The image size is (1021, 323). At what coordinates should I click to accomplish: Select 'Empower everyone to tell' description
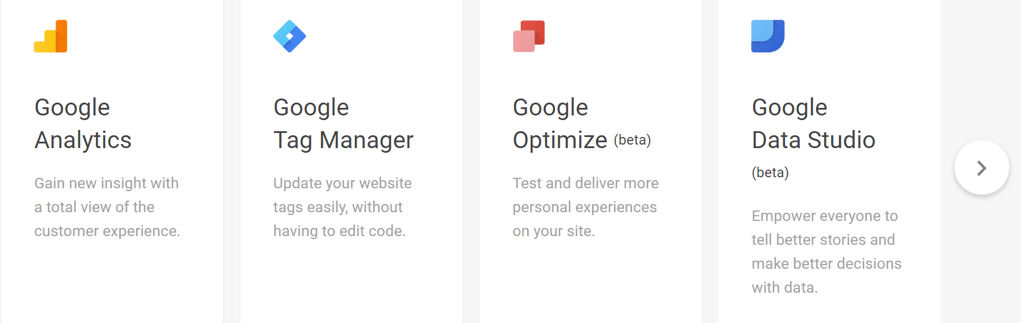tap(827, 252)
